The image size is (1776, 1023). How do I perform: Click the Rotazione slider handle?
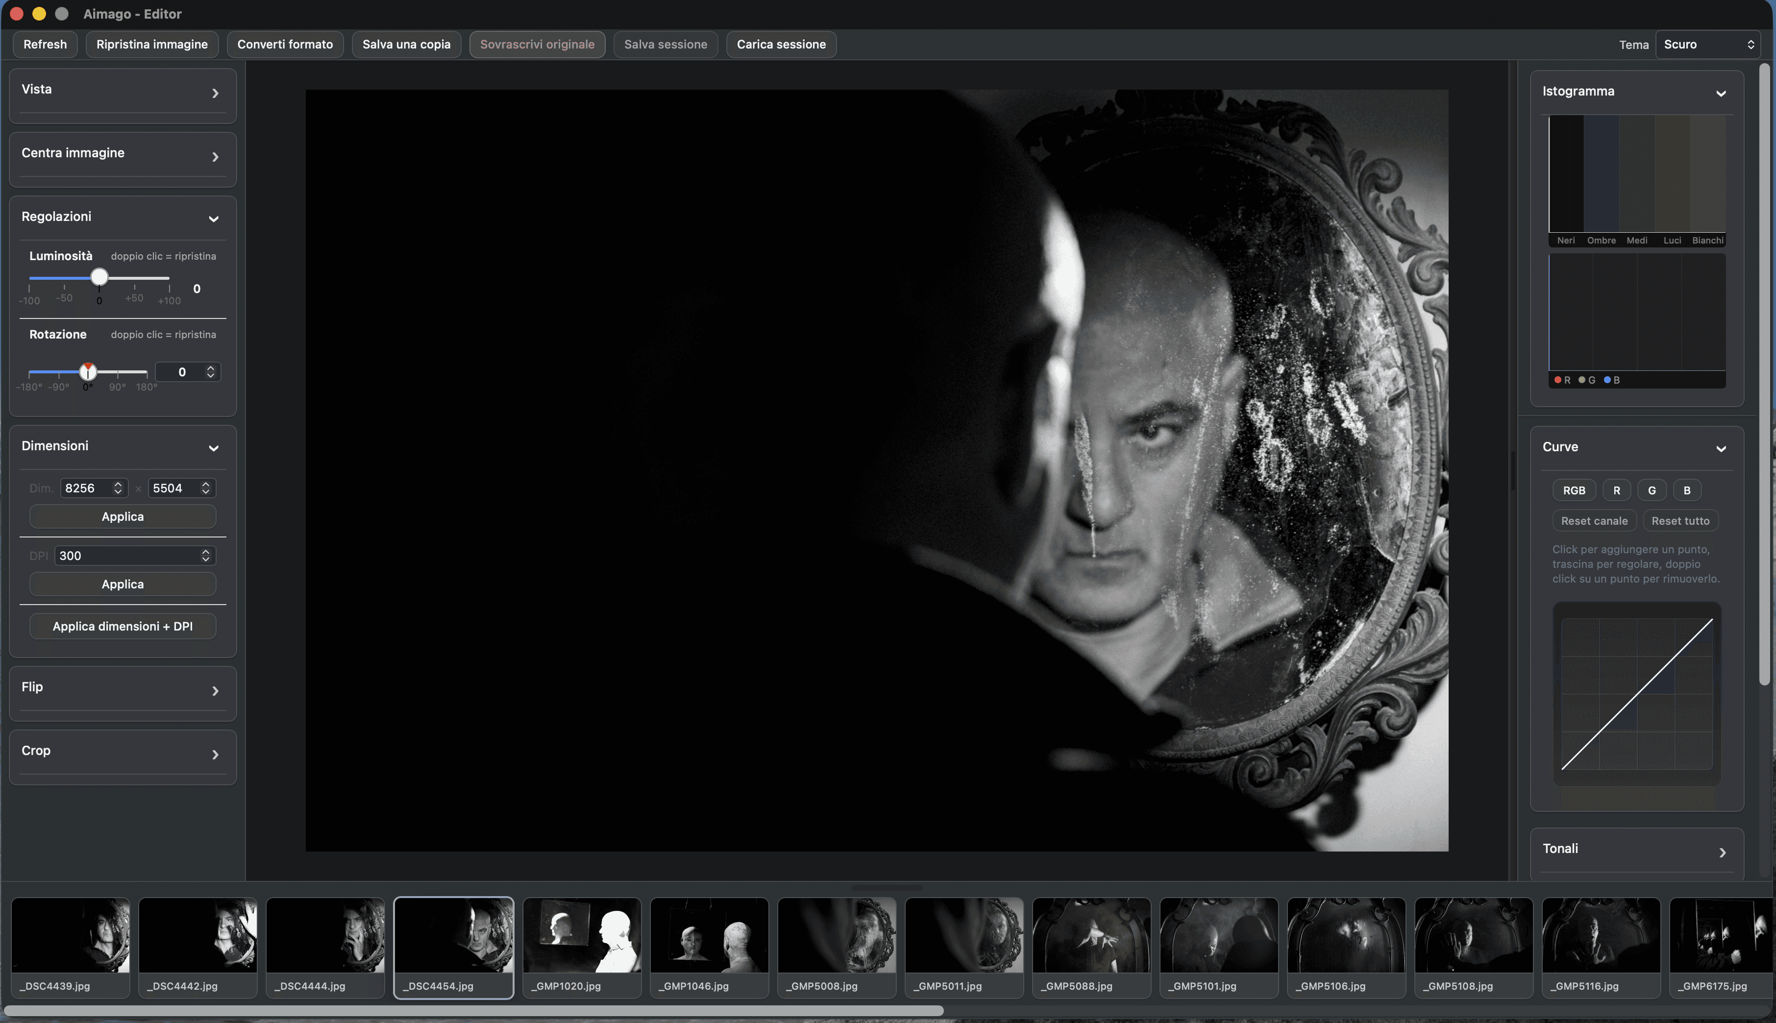88,371
